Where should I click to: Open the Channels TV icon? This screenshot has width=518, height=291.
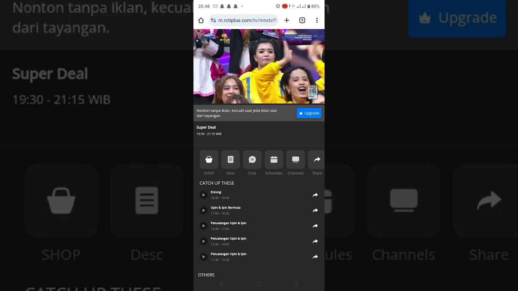[295, 160]
